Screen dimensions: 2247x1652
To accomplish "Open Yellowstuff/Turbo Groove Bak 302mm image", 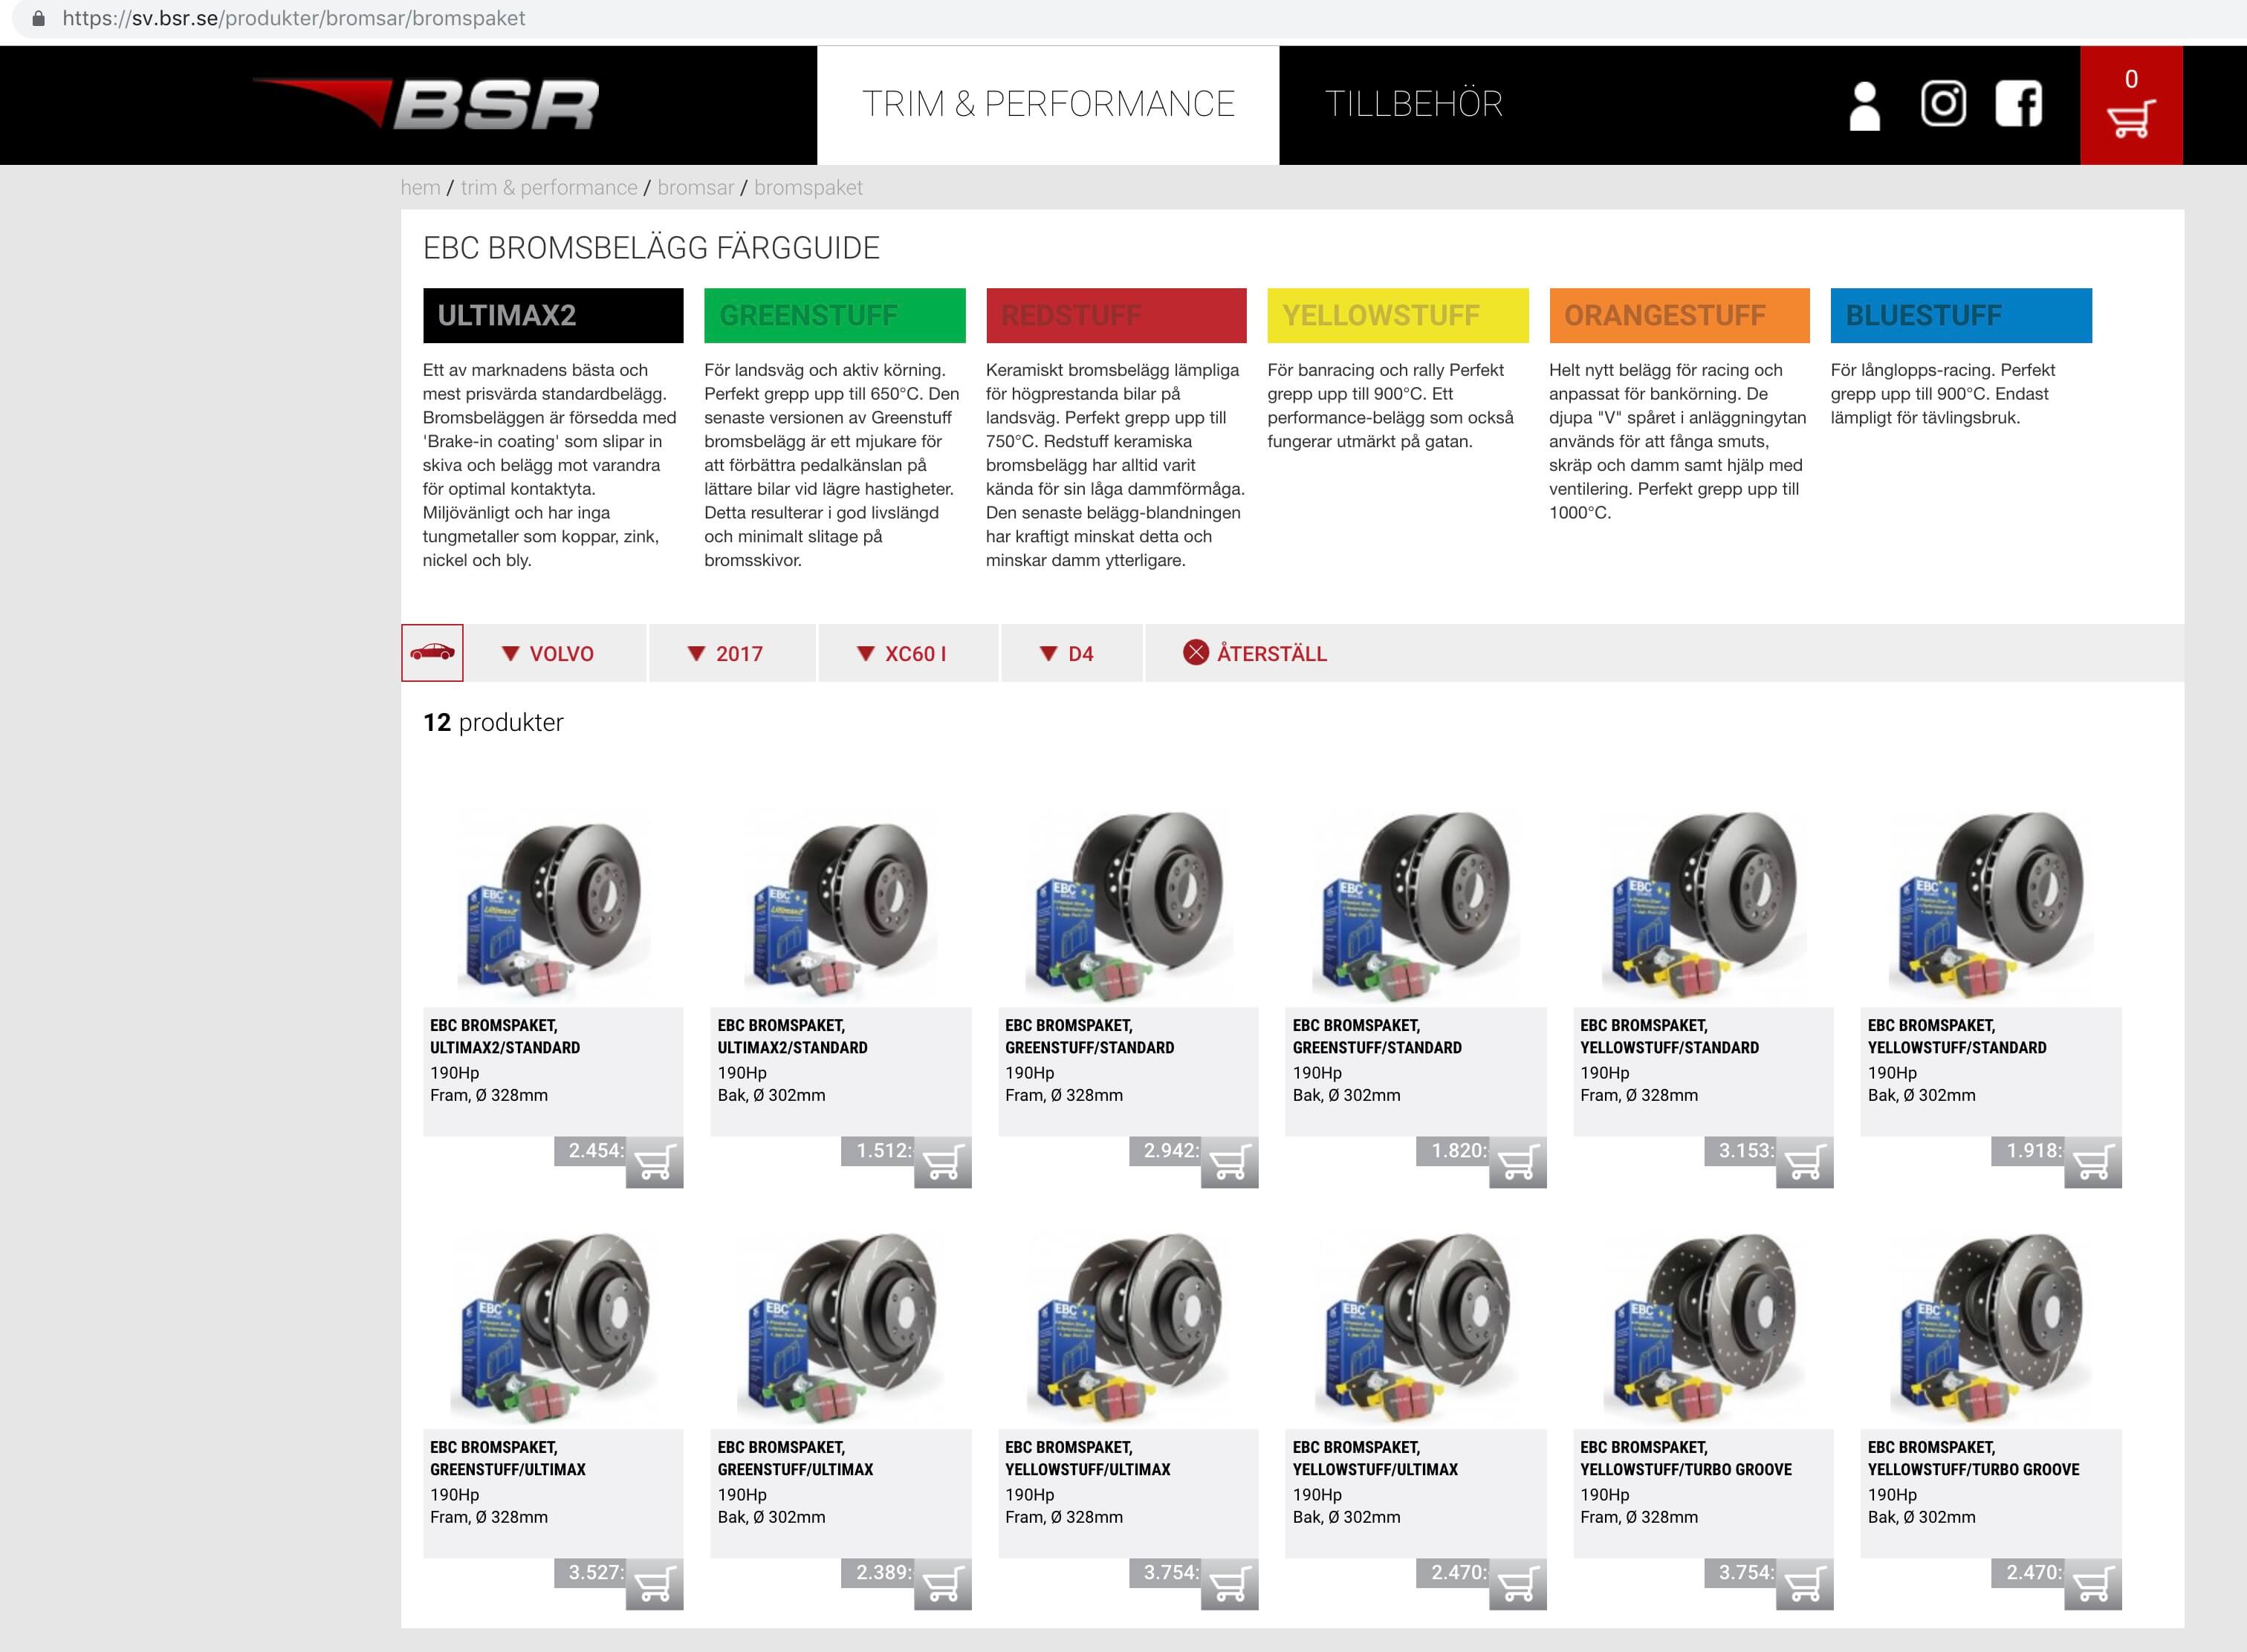I will [x=1991, y=1328].
